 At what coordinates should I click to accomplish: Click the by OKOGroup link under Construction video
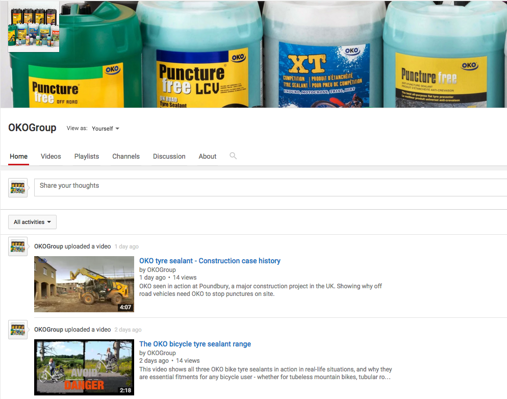coord(161,270)
